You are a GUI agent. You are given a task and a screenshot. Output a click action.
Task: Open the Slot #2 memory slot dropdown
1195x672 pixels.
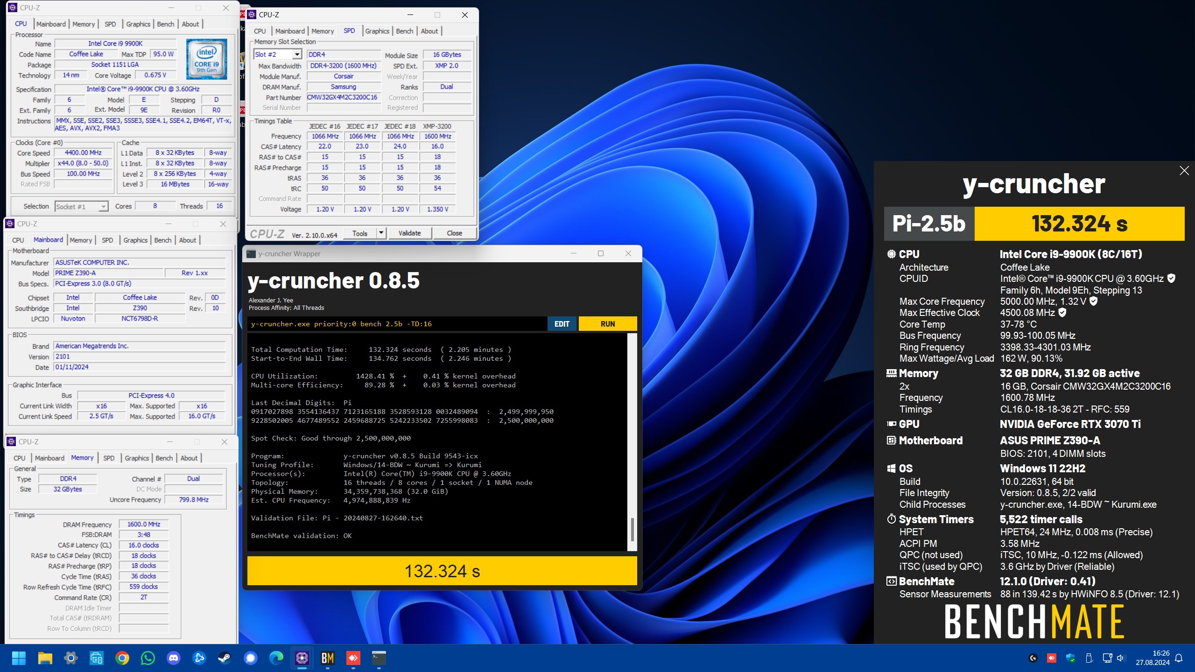[297, 55]
